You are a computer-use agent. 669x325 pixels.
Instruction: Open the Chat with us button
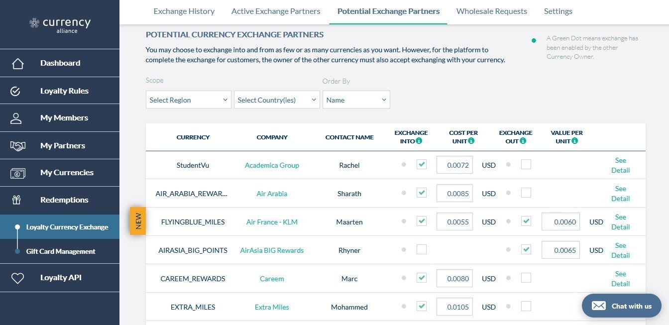pos(622,306)
